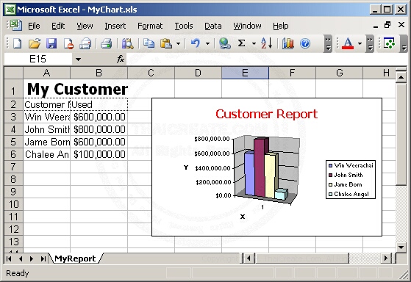Viewport: 411px width, 282px height.
Task: Open the File menu
Action: pyautogui.click(x=34, y=26)
